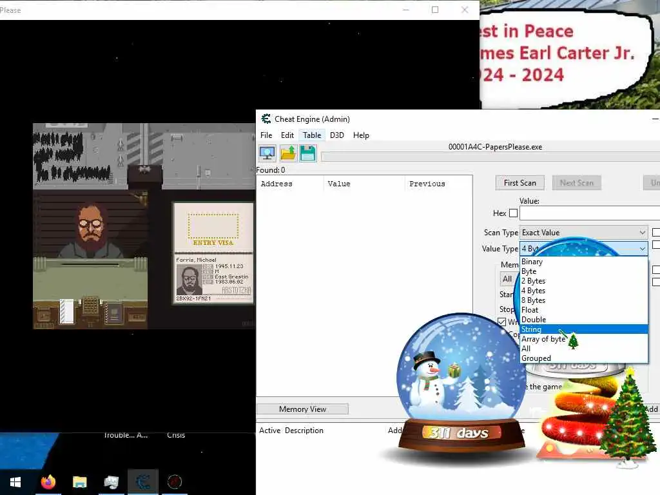
Task: Pick Grouped in the value type list
Action: coord(584,358)
